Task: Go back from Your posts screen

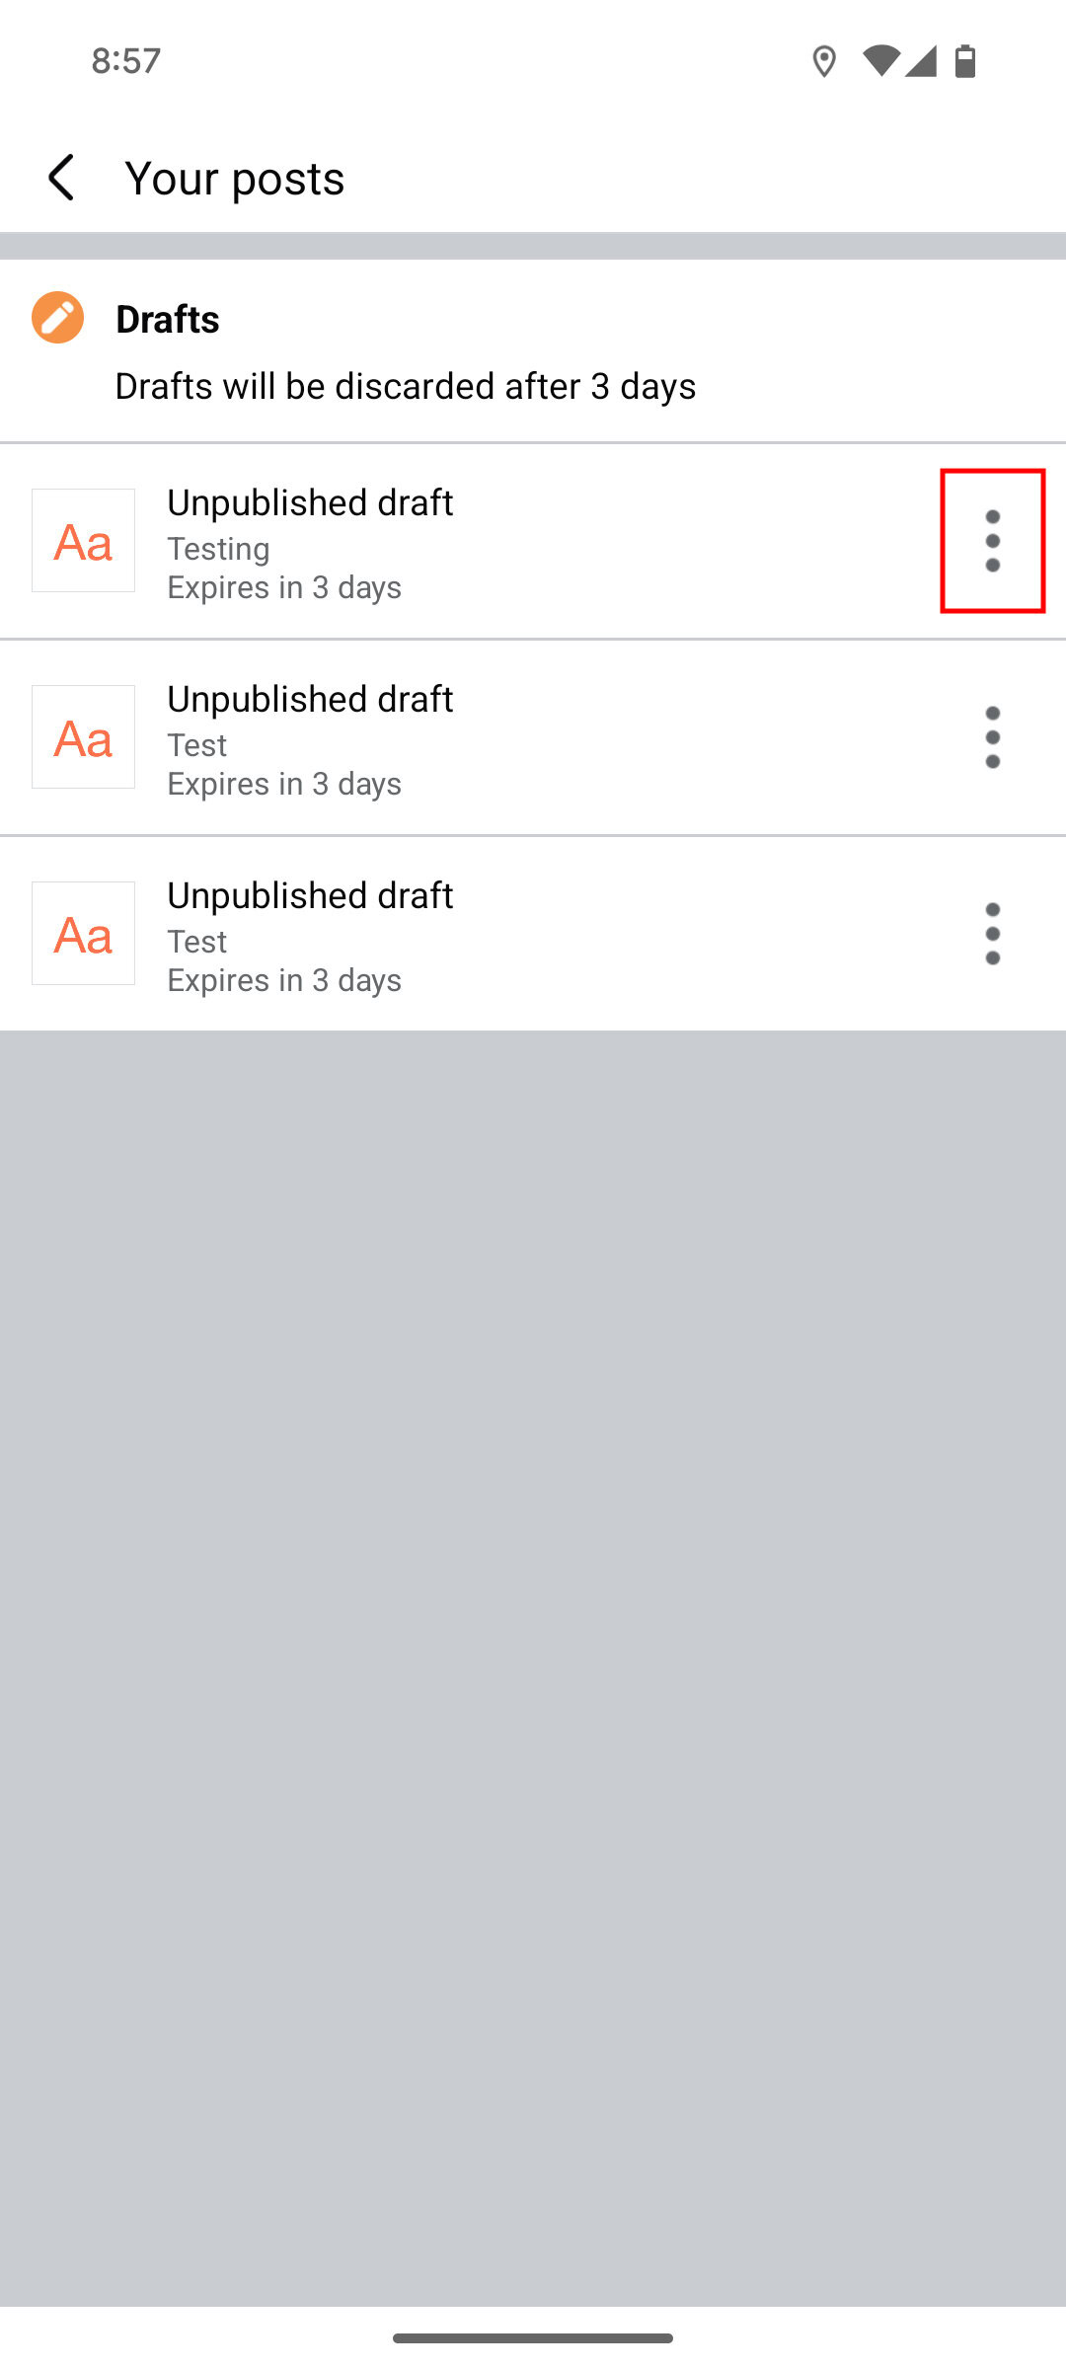Action: (x=61, y=178)
